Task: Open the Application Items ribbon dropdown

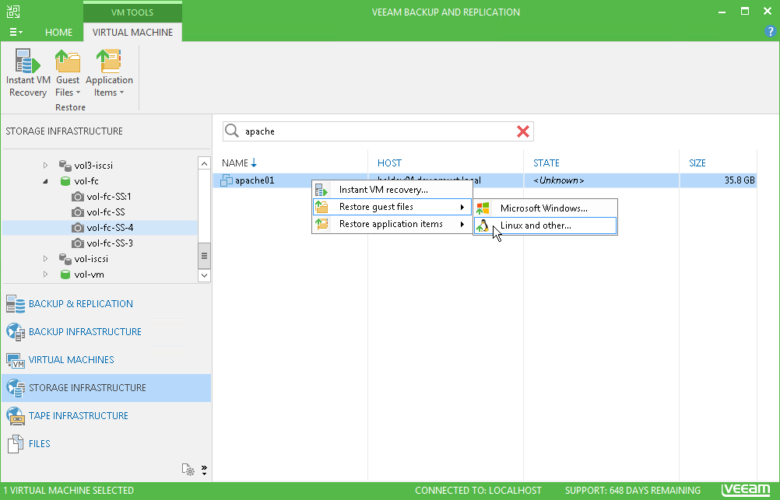Action: tap(109, 72)
